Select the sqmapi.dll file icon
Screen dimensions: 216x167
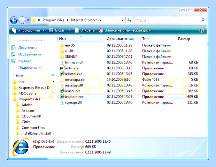(62, 102)
